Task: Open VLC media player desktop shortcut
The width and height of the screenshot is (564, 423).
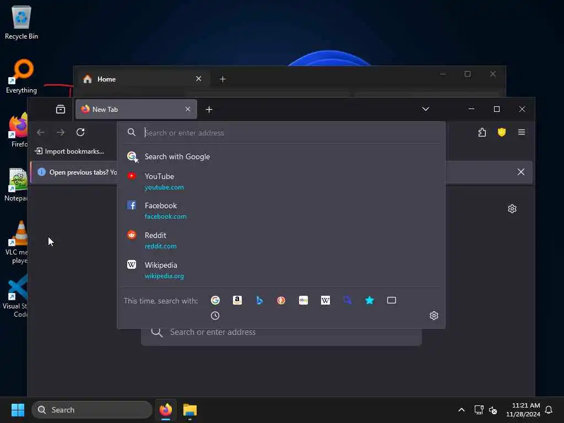Action: tap(17, 242)
